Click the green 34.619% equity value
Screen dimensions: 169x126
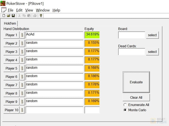pyautogui.click(x=92, y=35)
